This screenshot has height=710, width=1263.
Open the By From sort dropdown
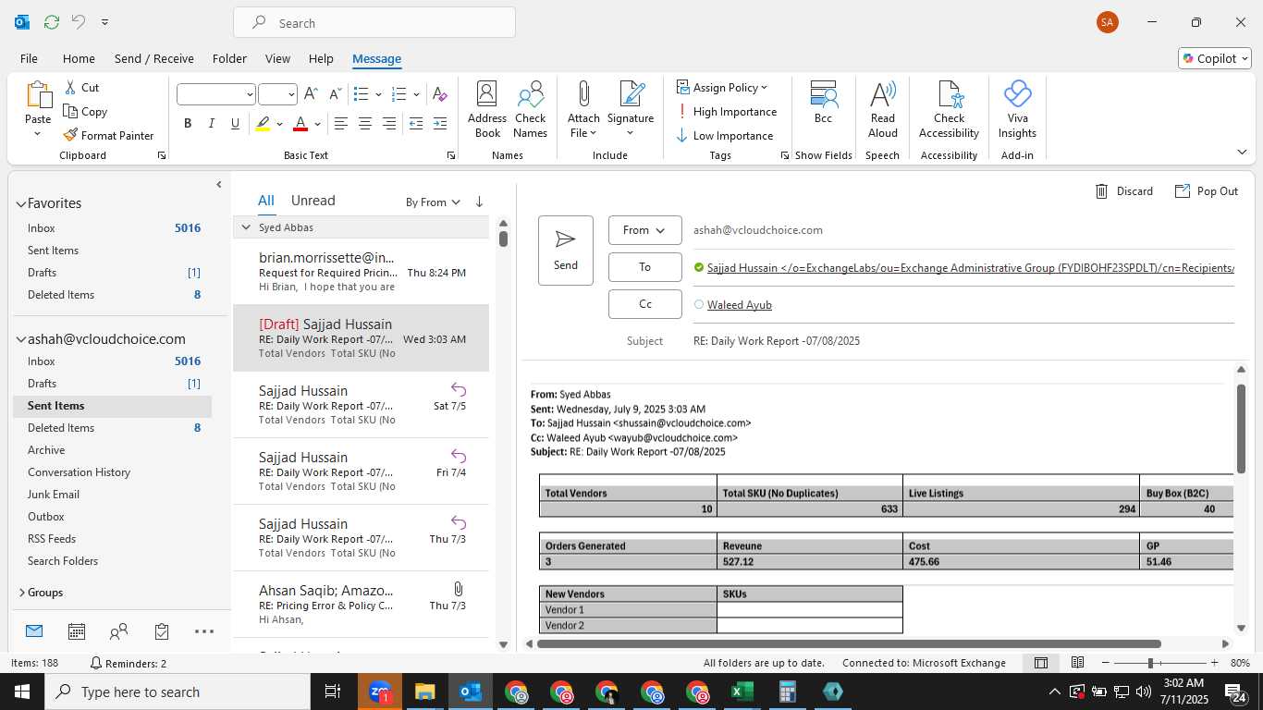pyautogui.click(x=433, y=202)
